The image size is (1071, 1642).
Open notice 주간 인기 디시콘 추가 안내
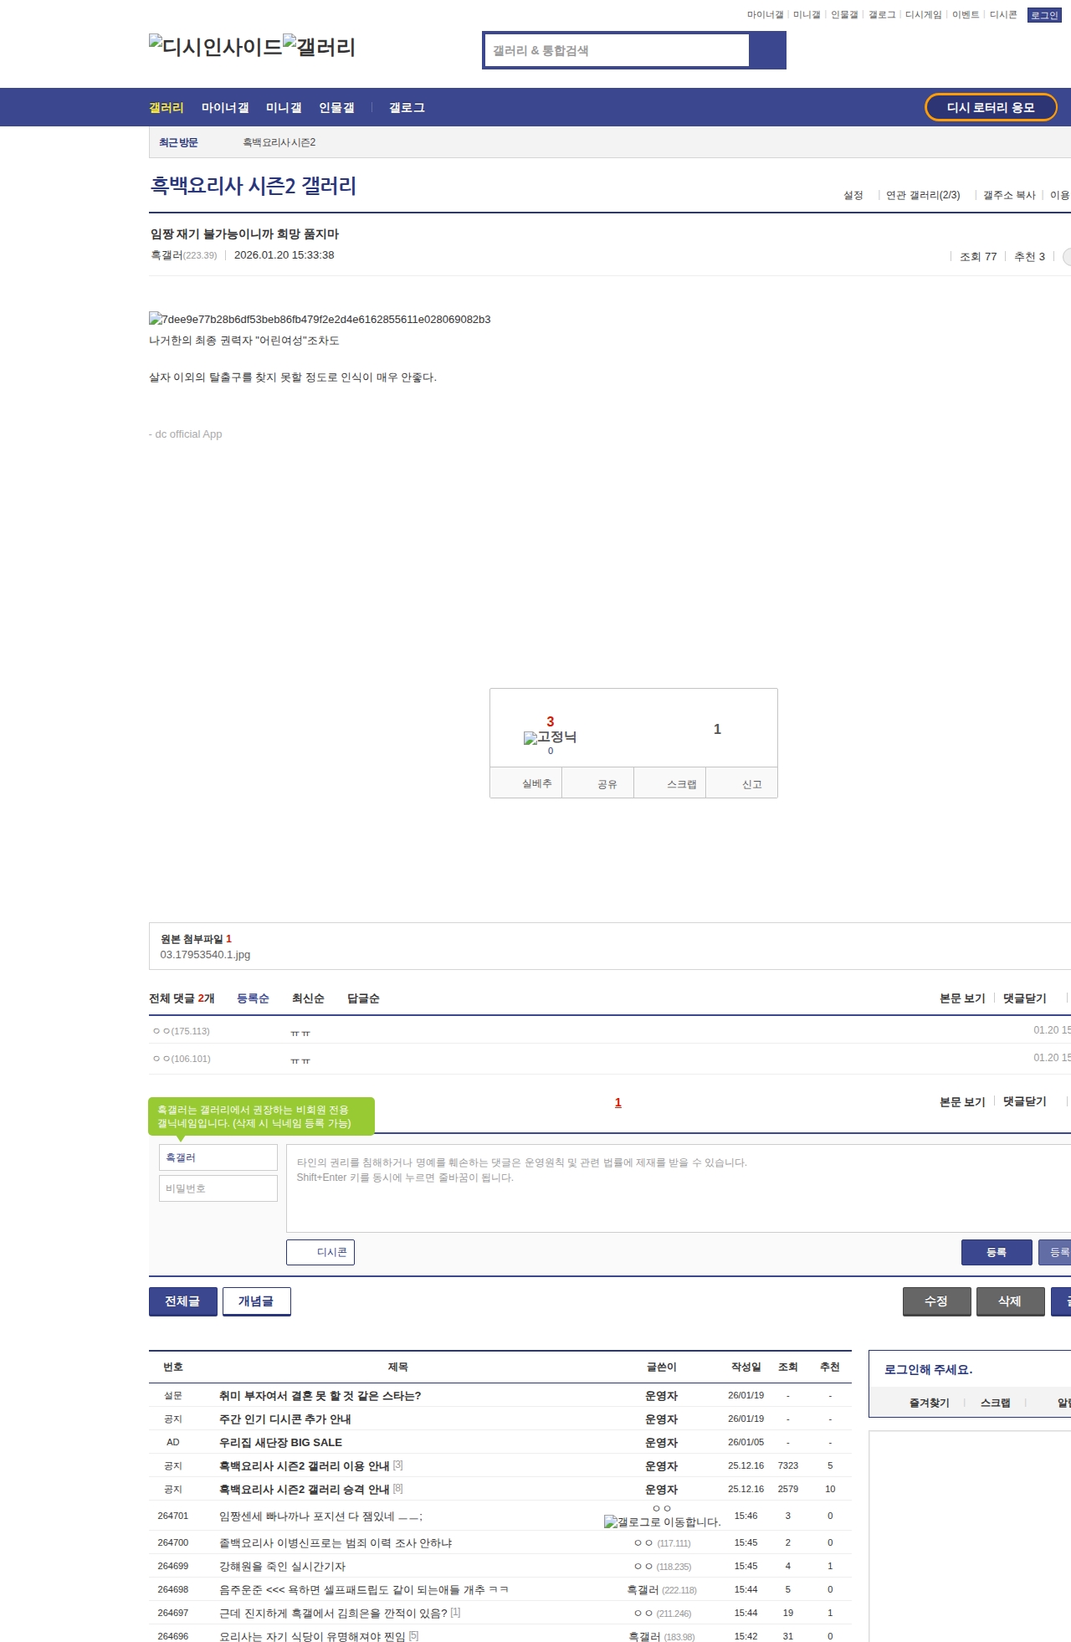coord(285,1419)
